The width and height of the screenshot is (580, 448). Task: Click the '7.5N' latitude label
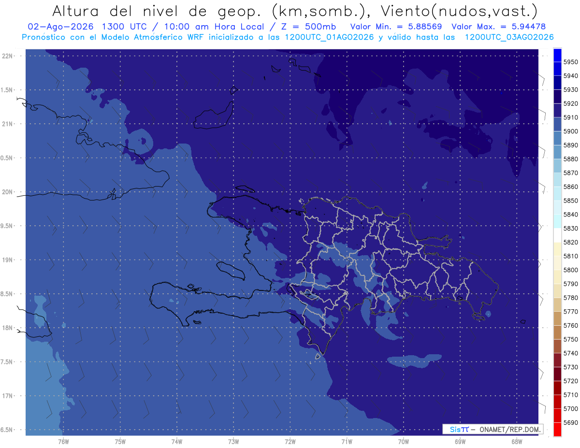pyautogui.click(x=7, y=361)
